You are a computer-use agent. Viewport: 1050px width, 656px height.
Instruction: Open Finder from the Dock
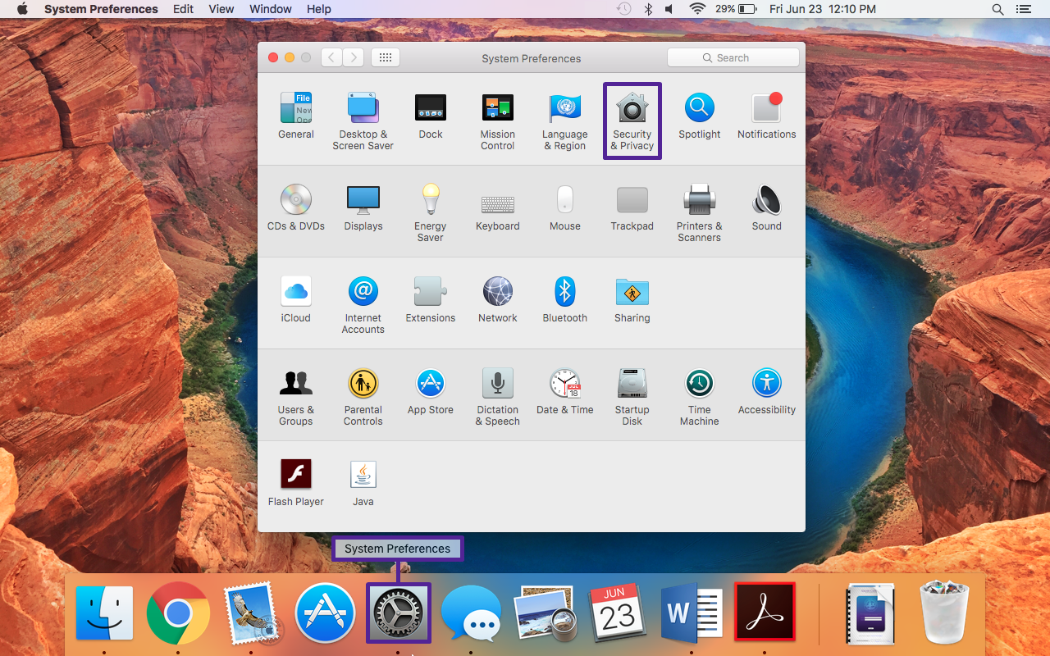point(105,613)
